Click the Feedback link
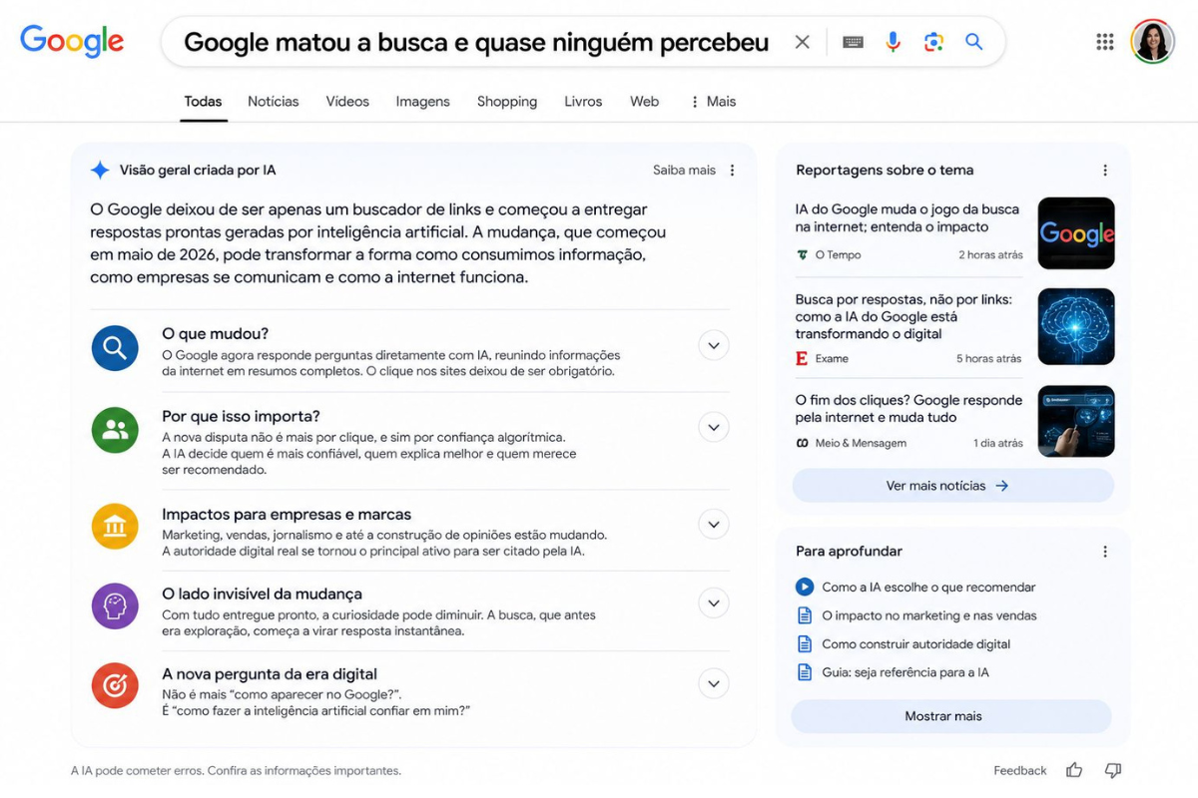This screenshot has height=798, width=1198. [x=1020, y=771]
